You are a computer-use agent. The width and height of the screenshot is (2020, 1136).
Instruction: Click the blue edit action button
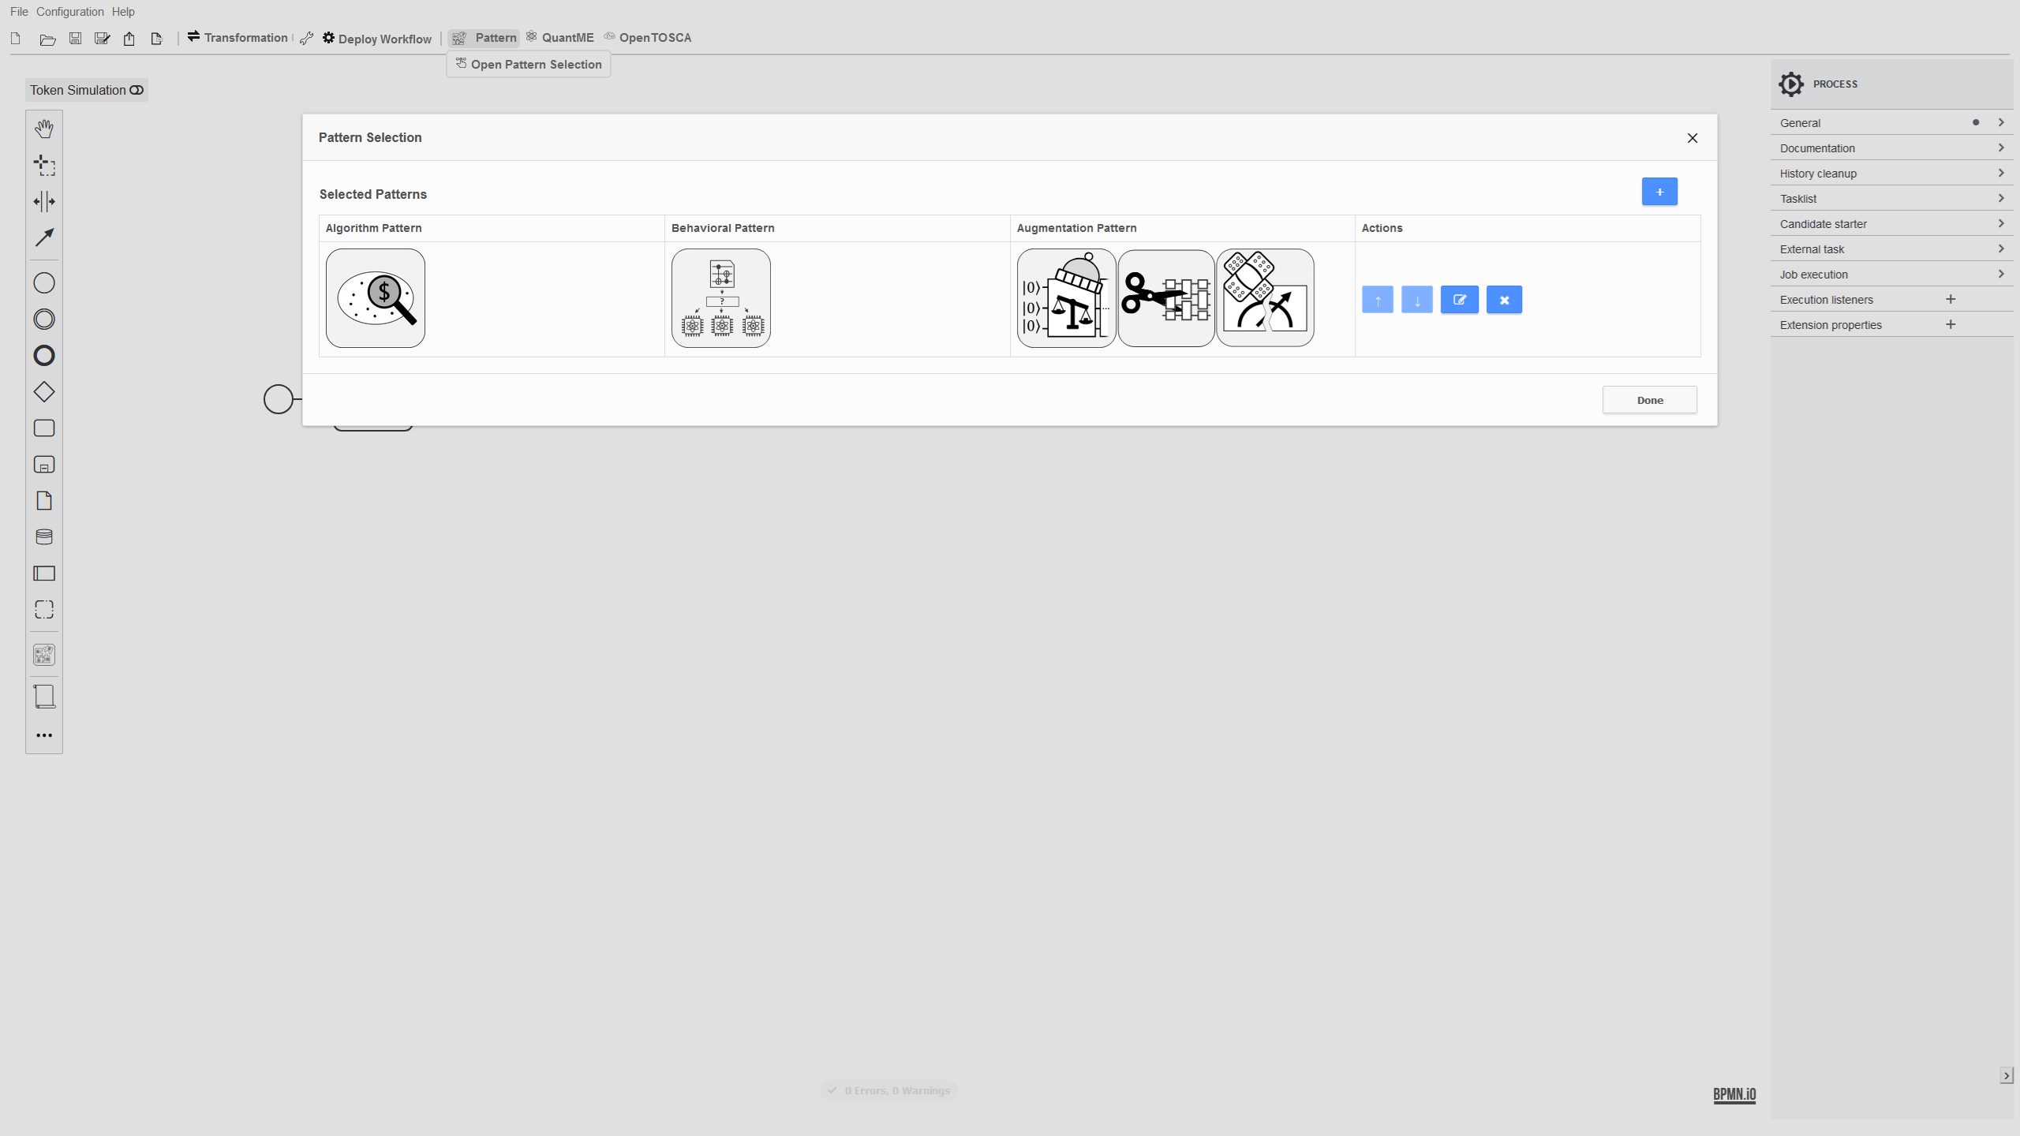click(x=1460, y=300)
